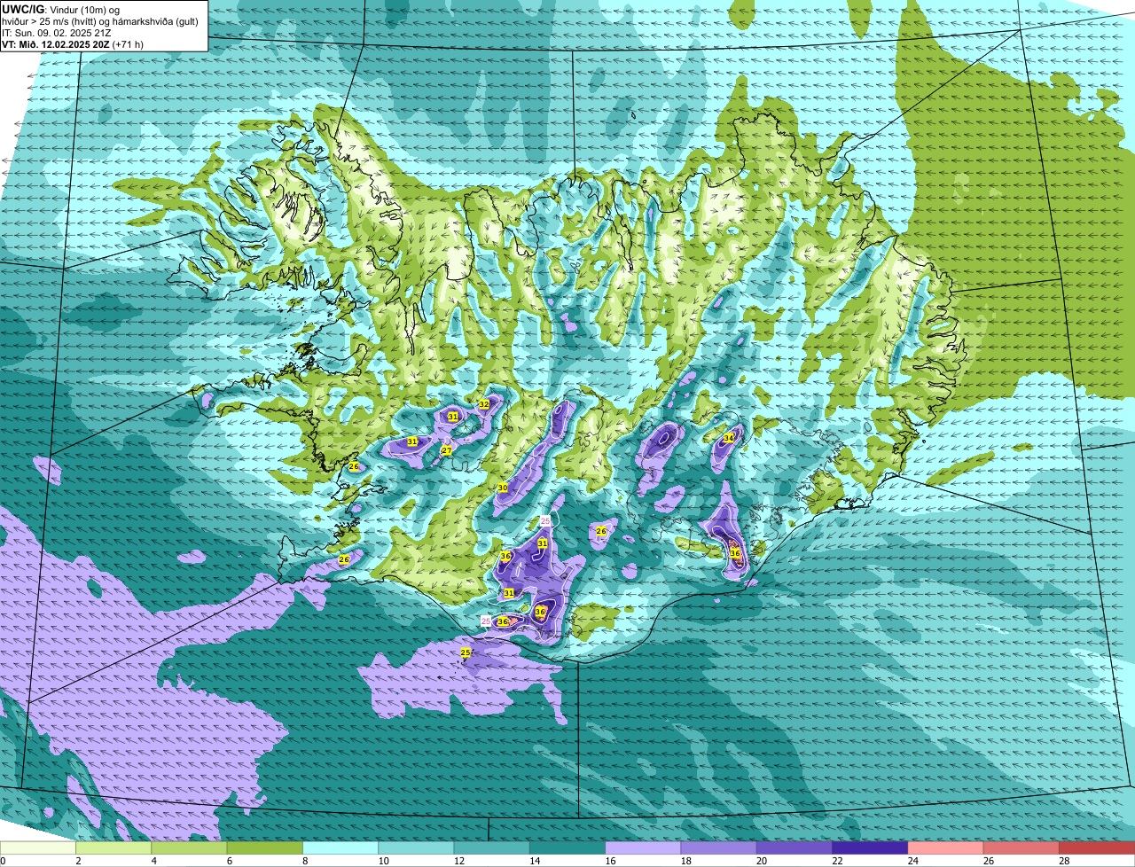Click the yellow '25' gust label offshore south

(466, 652)
